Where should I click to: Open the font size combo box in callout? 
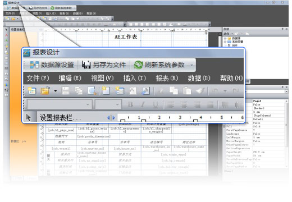[x=108, y=104]
